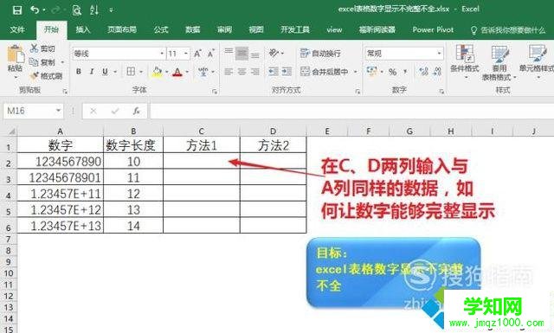Switch to the 公式 tab
The height and width of the screenshot is (333, 554).
tap(161, 29)
